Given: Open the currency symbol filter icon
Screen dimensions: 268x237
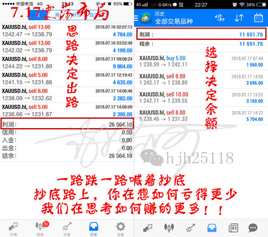Looking at the screenshot, I should pos(220,17).
